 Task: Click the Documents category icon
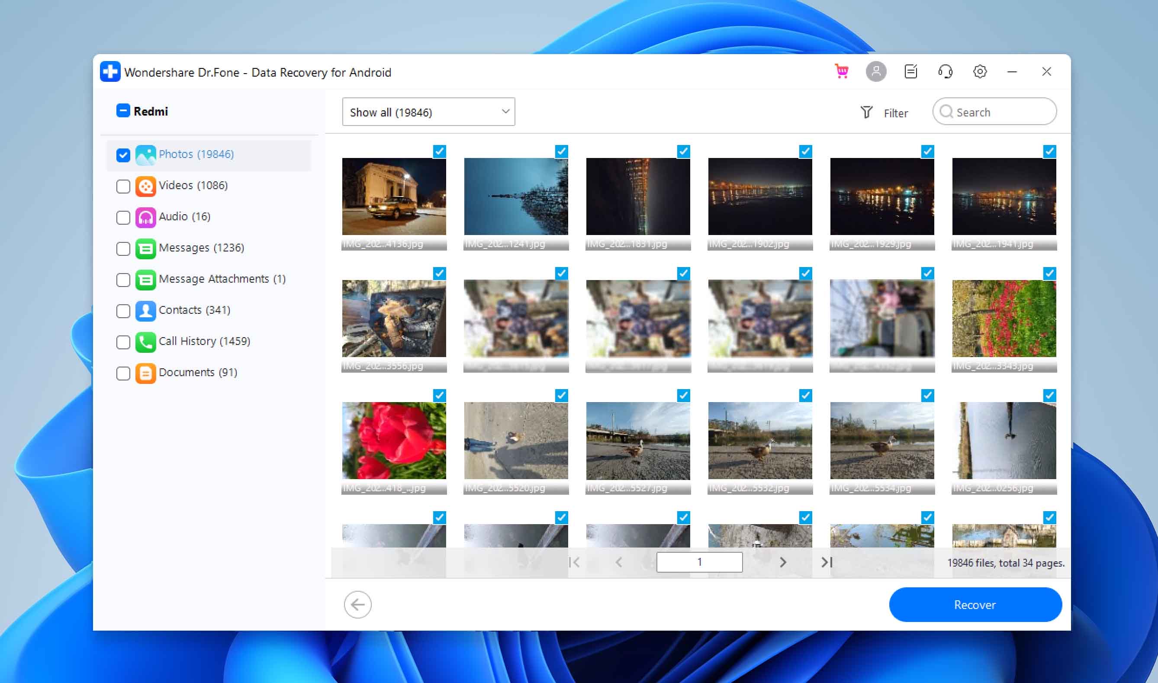pyautogui.click(x=145, y=373)
